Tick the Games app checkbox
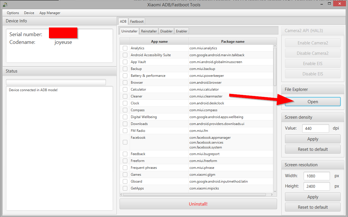This screenshot has width=348, height=217. coord(125,175)
